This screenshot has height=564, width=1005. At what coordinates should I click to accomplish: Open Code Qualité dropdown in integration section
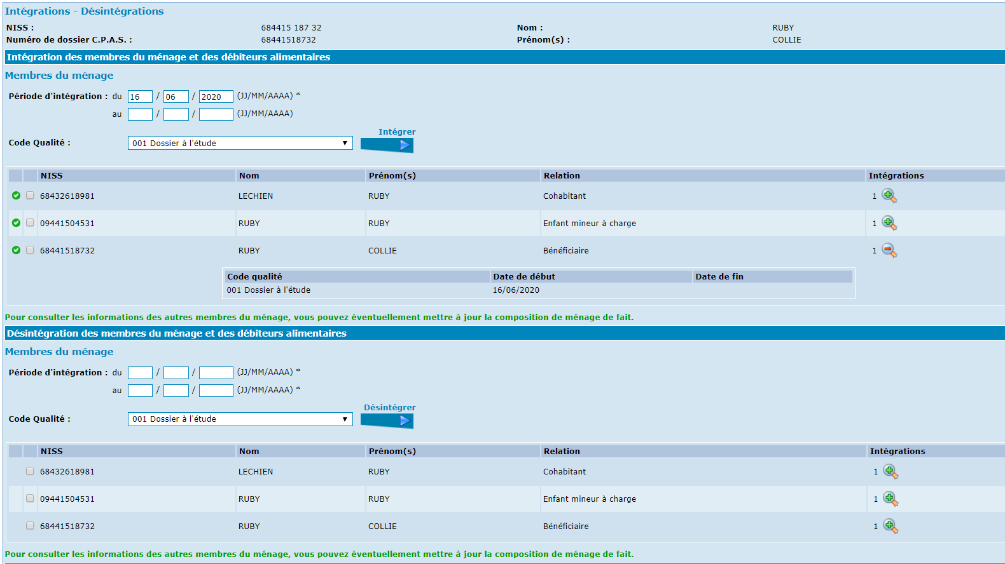point(240,143)
